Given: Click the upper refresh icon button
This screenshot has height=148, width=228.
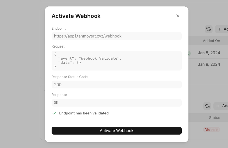Looking at the screenshot, I should tap(208, 29).
